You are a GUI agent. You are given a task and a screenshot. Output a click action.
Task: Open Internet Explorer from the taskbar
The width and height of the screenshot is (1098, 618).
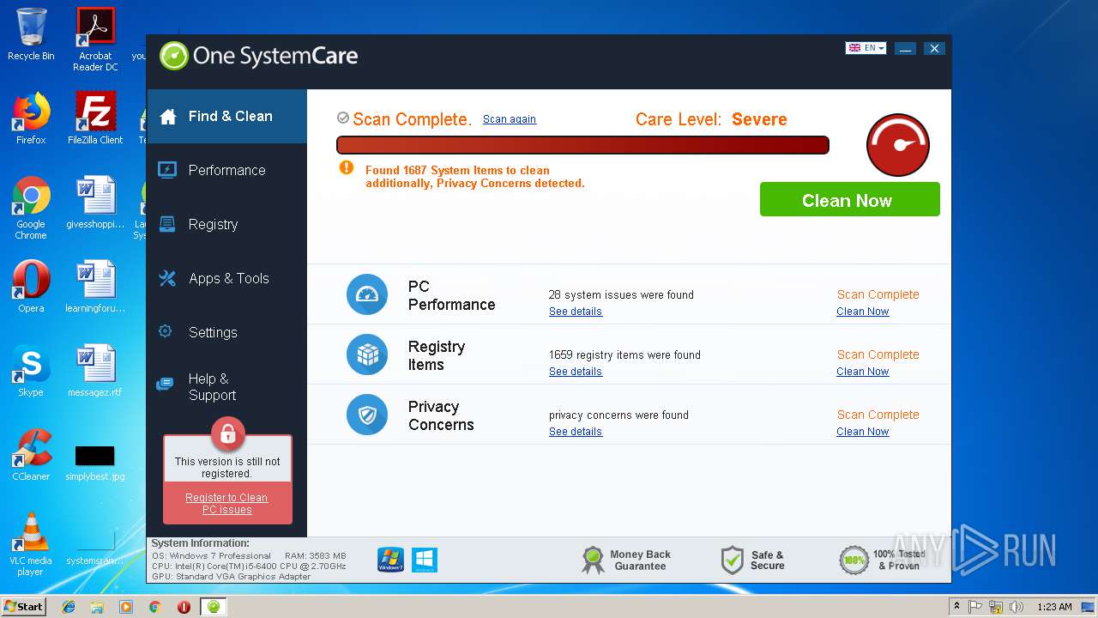pos(69,607)
